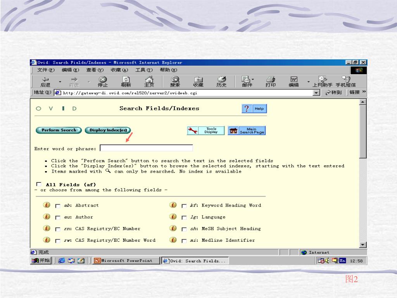Click the Enter word or phrase input field

point(146,148)
